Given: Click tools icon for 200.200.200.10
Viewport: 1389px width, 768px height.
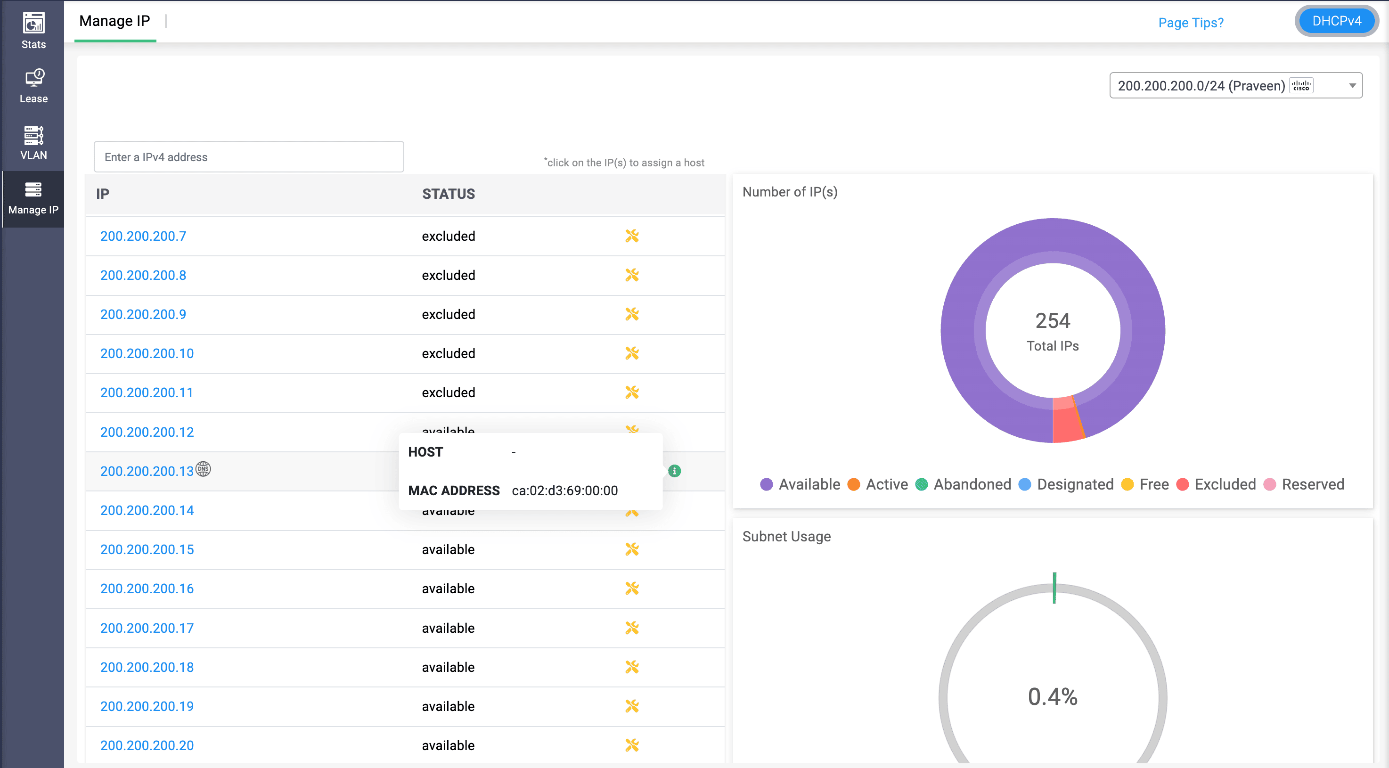Looking at the screenshot, I should coord(632,353).
